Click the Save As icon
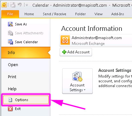 (10, 24)
